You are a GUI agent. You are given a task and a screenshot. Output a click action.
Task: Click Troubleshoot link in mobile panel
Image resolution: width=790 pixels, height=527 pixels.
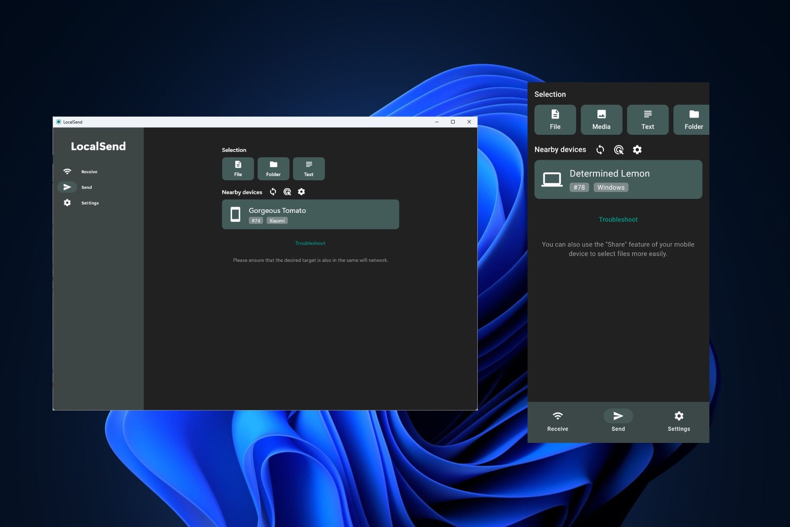(618, 219)
